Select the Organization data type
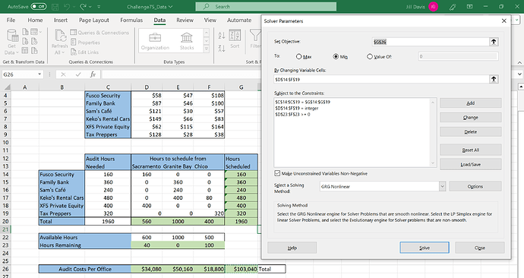Screen dimensions: 524x278 (155, 41)
